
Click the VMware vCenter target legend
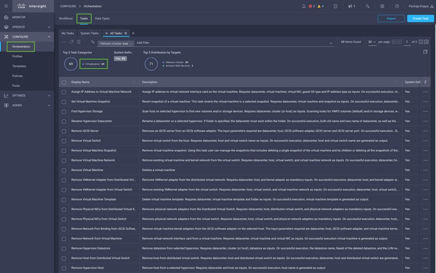(x=175, y=62)
